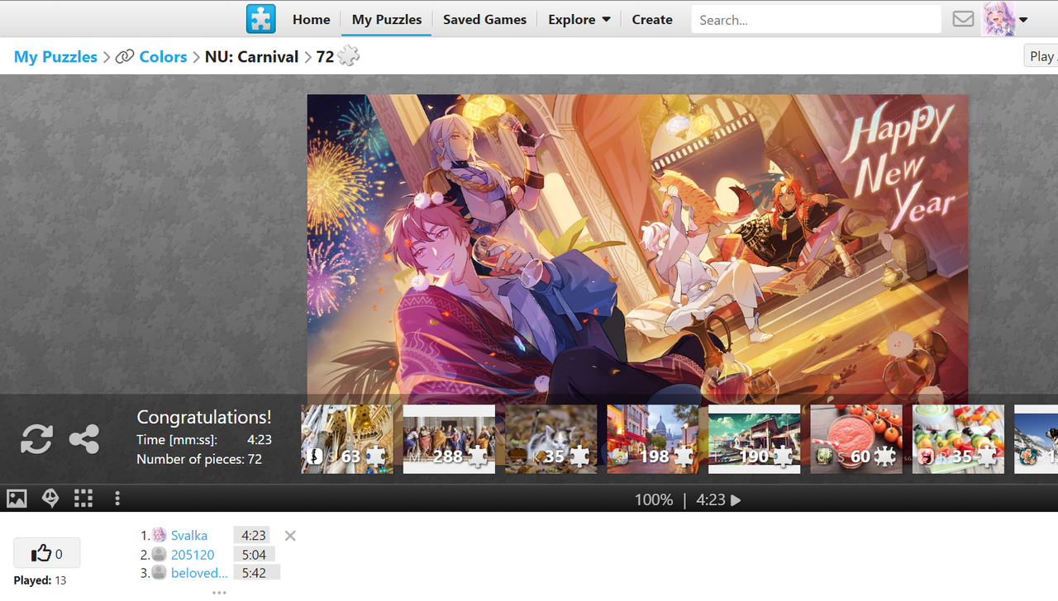Click the 5:42 score time

pyautogui.click(x=254, y=573)
